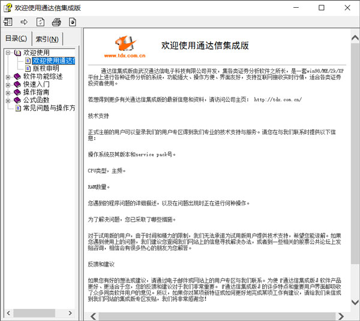Click the page icon beside 版权申明
The height and width of the screenshot is (321, 360).
click(x=28, y=68)
